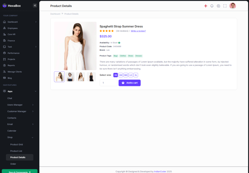Screen dimensions: 249x173
Task: Expand the Users Manager submenu
Action: [33, 105]
